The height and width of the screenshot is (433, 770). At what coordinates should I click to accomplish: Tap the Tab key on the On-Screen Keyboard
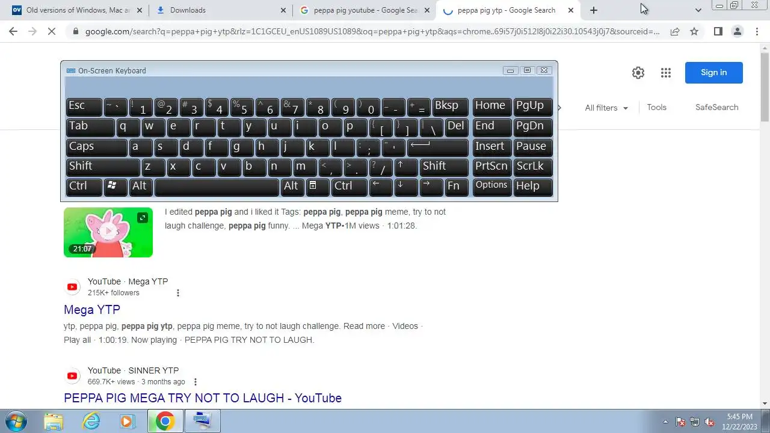[90, 127]
